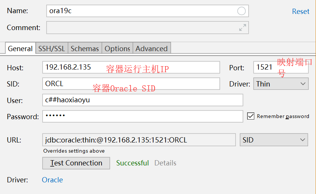Switch to the Schemas tab

85,48
